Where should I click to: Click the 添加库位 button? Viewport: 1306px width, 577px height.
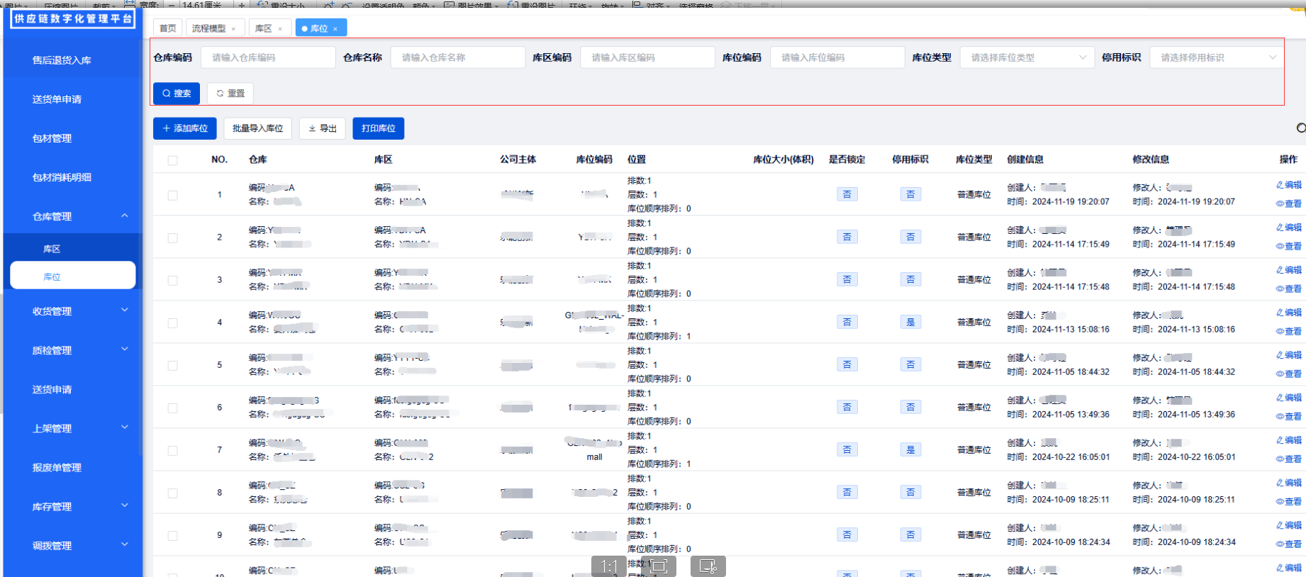tap(185, 128)
